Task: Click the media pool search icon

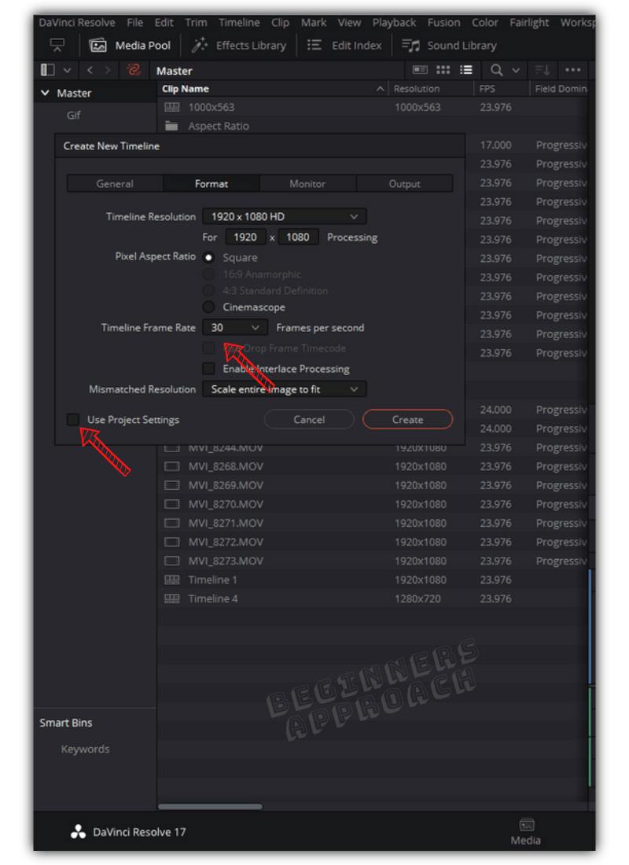Action: tap(497, 70)
